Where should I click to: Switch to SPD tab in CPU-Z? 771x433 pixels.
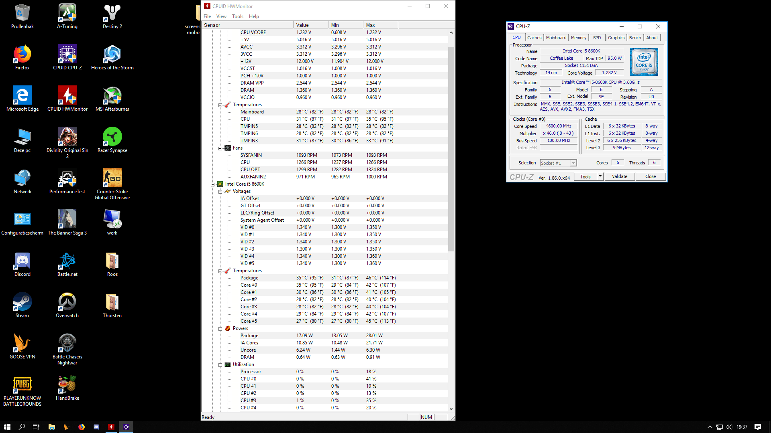597,38
